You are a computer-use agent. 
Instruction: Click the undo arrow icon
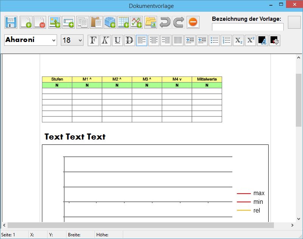coord(165,22)
